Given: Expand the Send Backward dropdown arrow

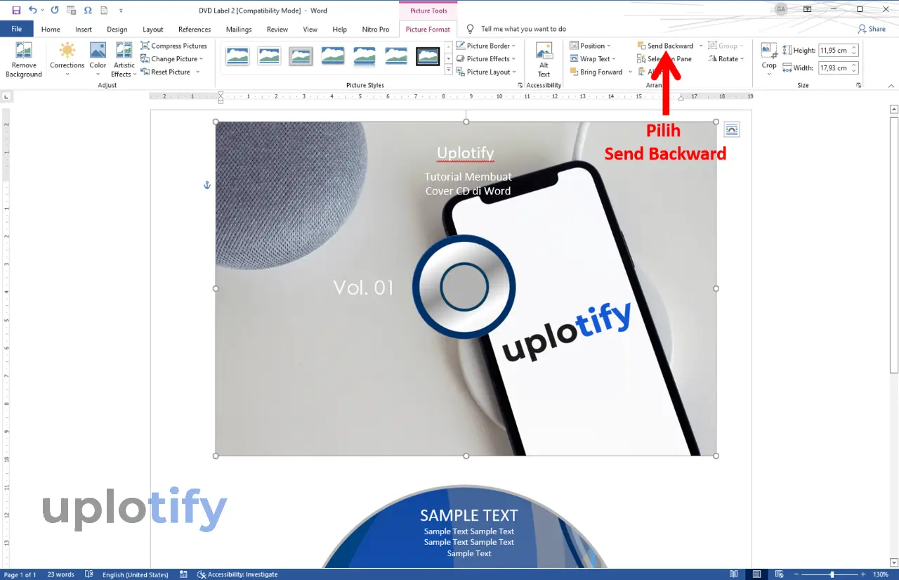Looking at the screenshot, I should [x=700, y=46].
